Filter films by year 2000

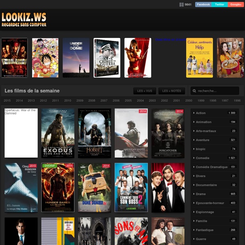[x=189, y=100]
